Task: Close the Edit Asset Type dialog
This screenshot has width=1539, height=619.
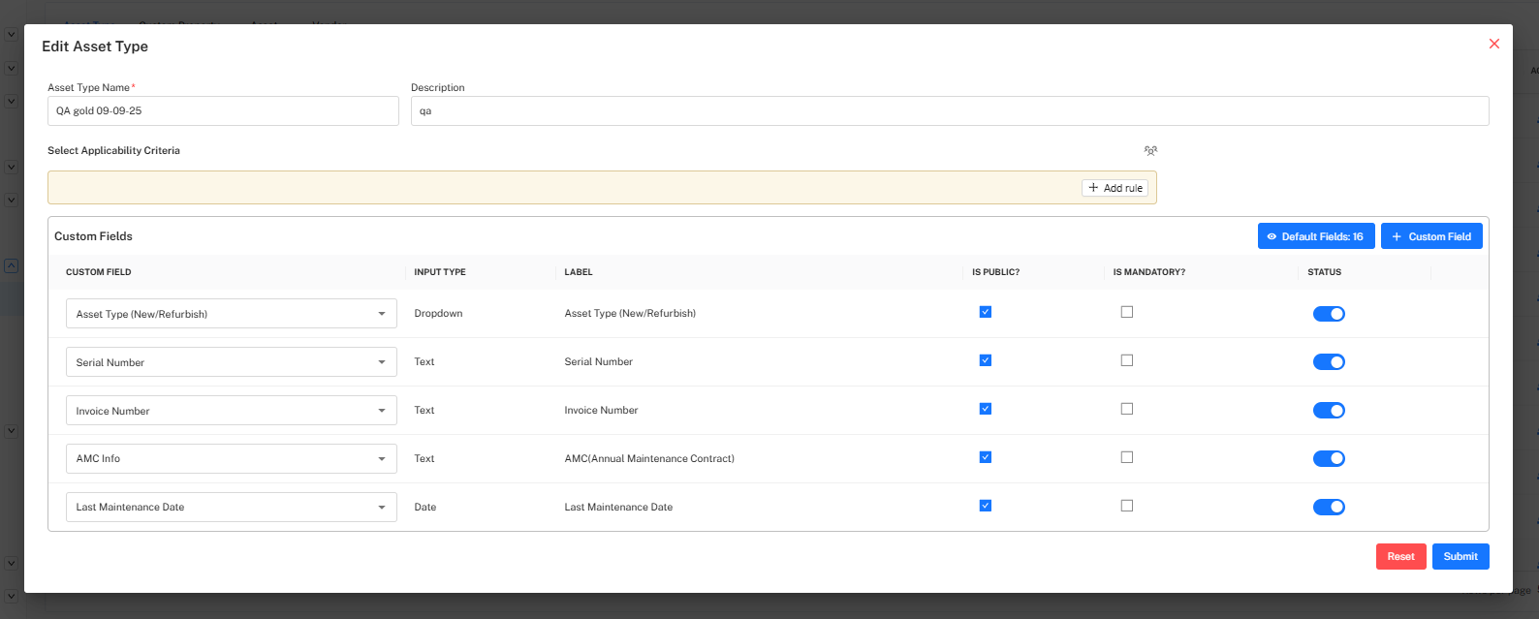Action: click(1493, 44)
